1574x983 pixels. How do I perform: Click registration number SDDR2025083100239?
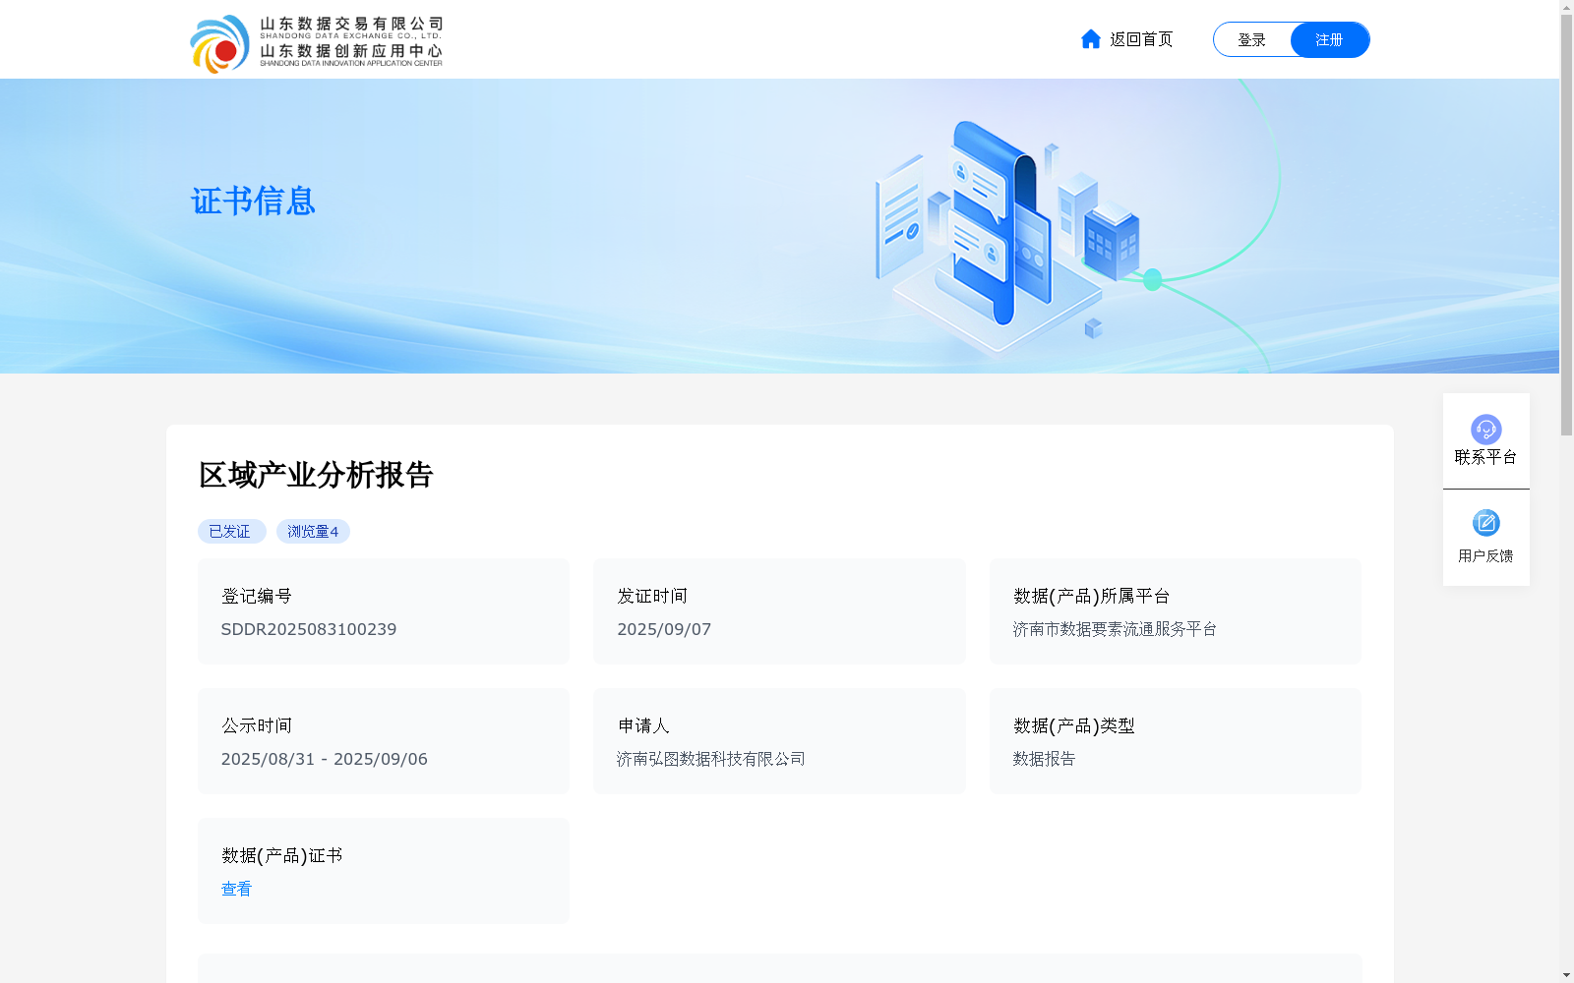(309, 629)
